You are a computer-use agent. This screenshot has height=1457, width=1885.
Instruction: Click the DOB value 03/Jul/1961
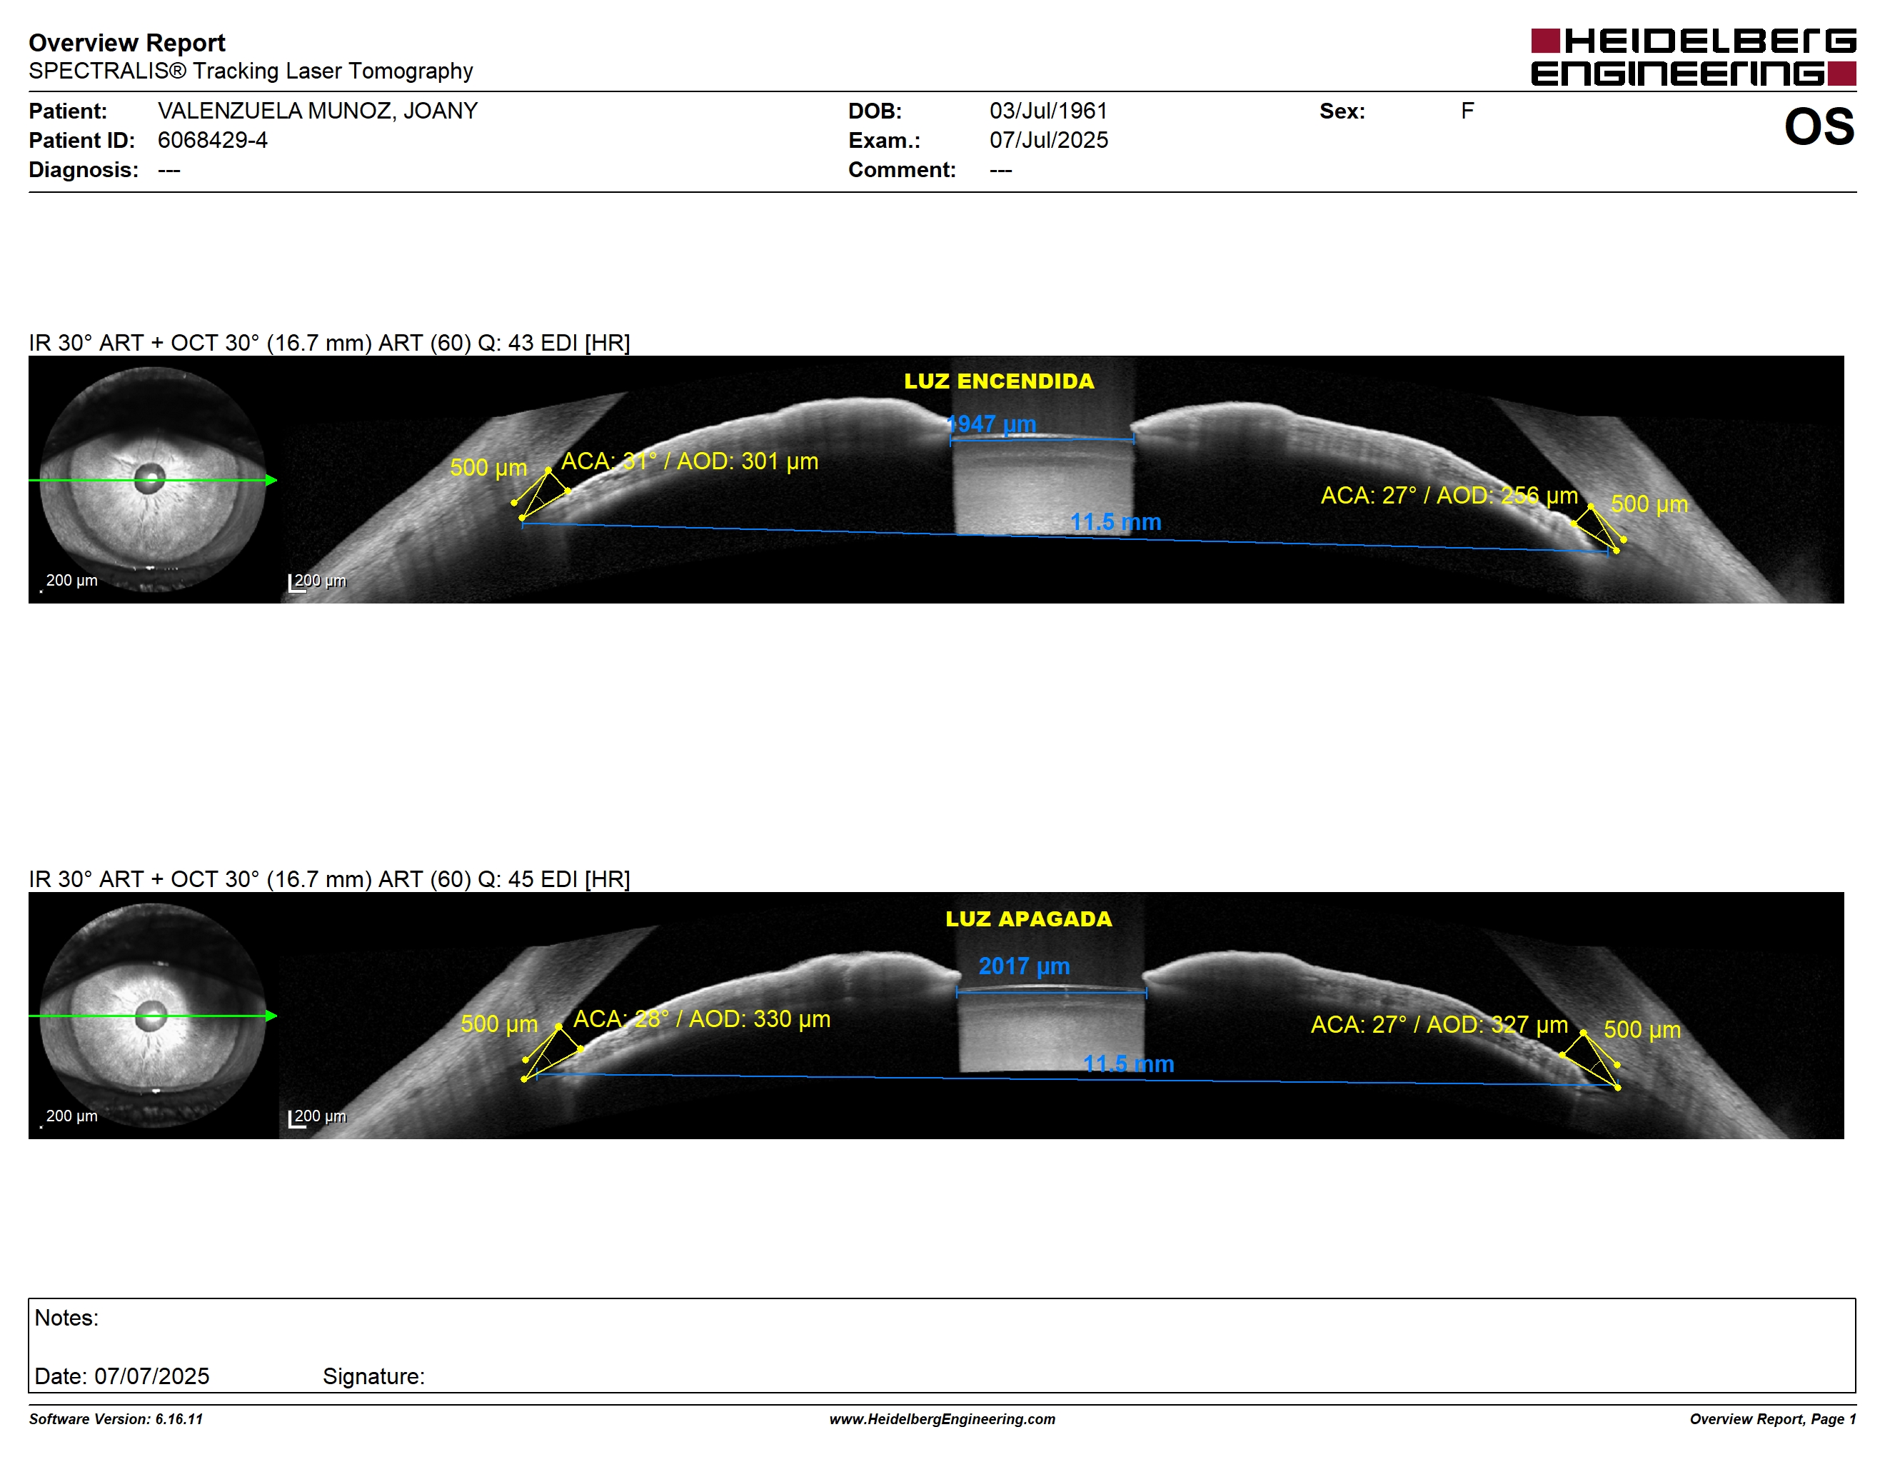[1047, 111]
